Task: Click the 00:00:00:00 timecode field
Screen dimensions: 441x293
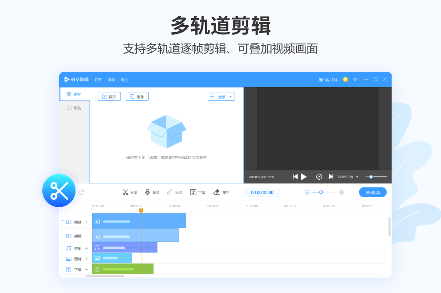Action: [x=262, y=193]
